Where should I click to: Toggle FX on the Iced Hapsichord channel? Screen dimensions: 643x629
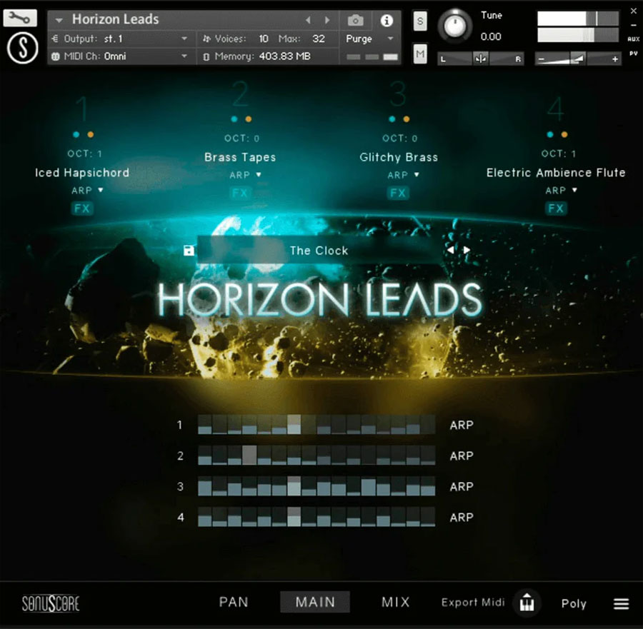(x=81, y=208)
